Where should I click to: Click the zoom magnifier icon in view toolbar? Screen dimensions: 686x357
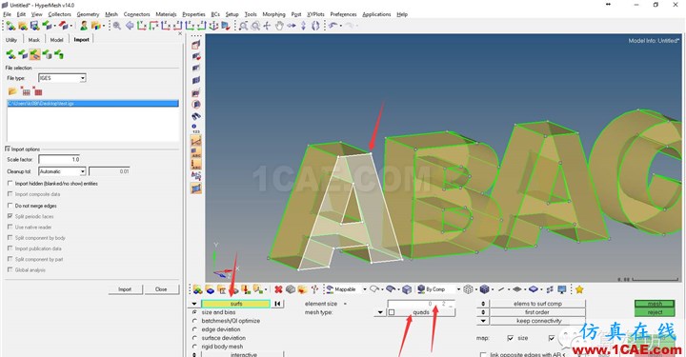[x=117, y=26]
